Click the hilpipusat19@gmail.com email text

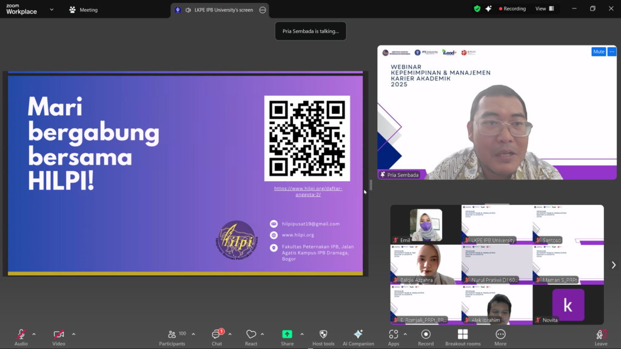[310, 224]
